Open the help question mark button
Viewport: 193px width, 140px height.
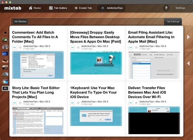tap(166, 8)
